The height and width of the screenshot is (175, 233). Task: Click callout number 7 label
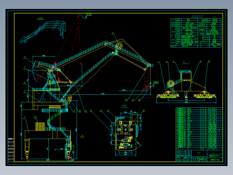coord(25,67)
